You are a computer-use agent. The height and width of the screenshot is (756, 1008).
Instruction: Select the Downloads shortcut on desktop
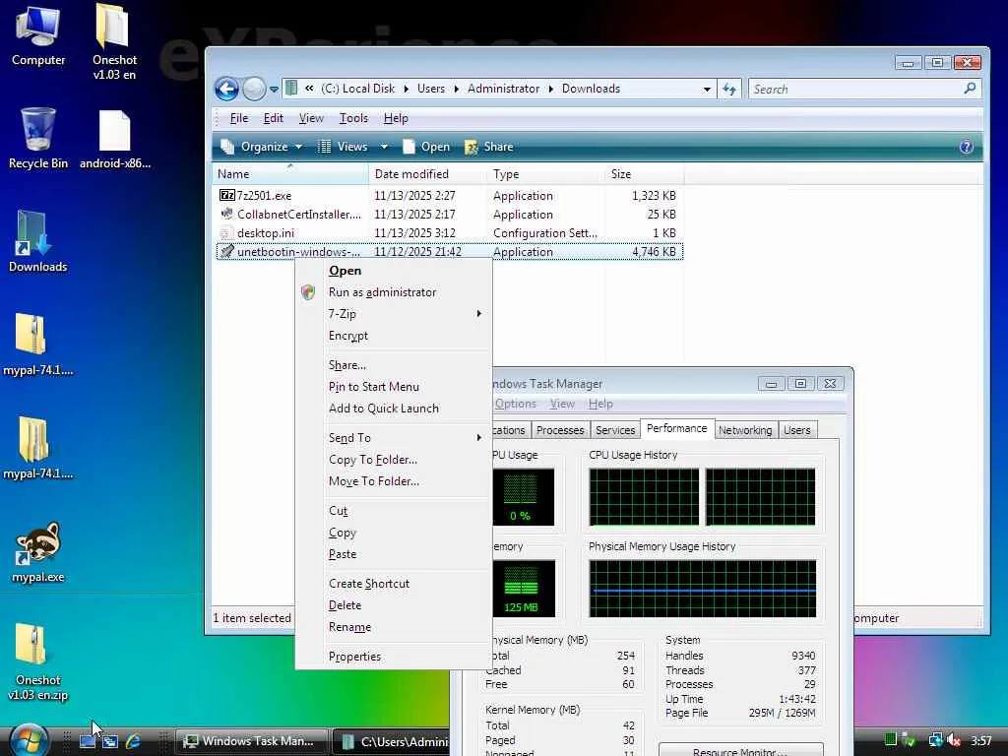tap(37, 242)
